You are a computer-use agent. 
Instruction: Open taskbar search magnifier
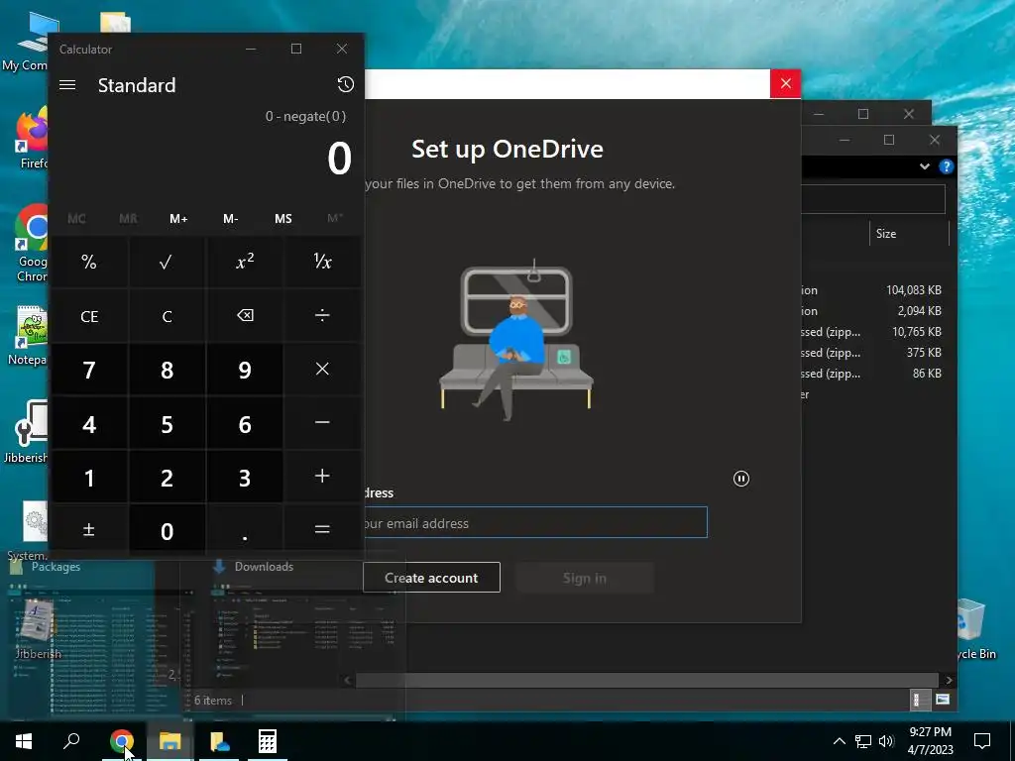click(x=71, y=741)
